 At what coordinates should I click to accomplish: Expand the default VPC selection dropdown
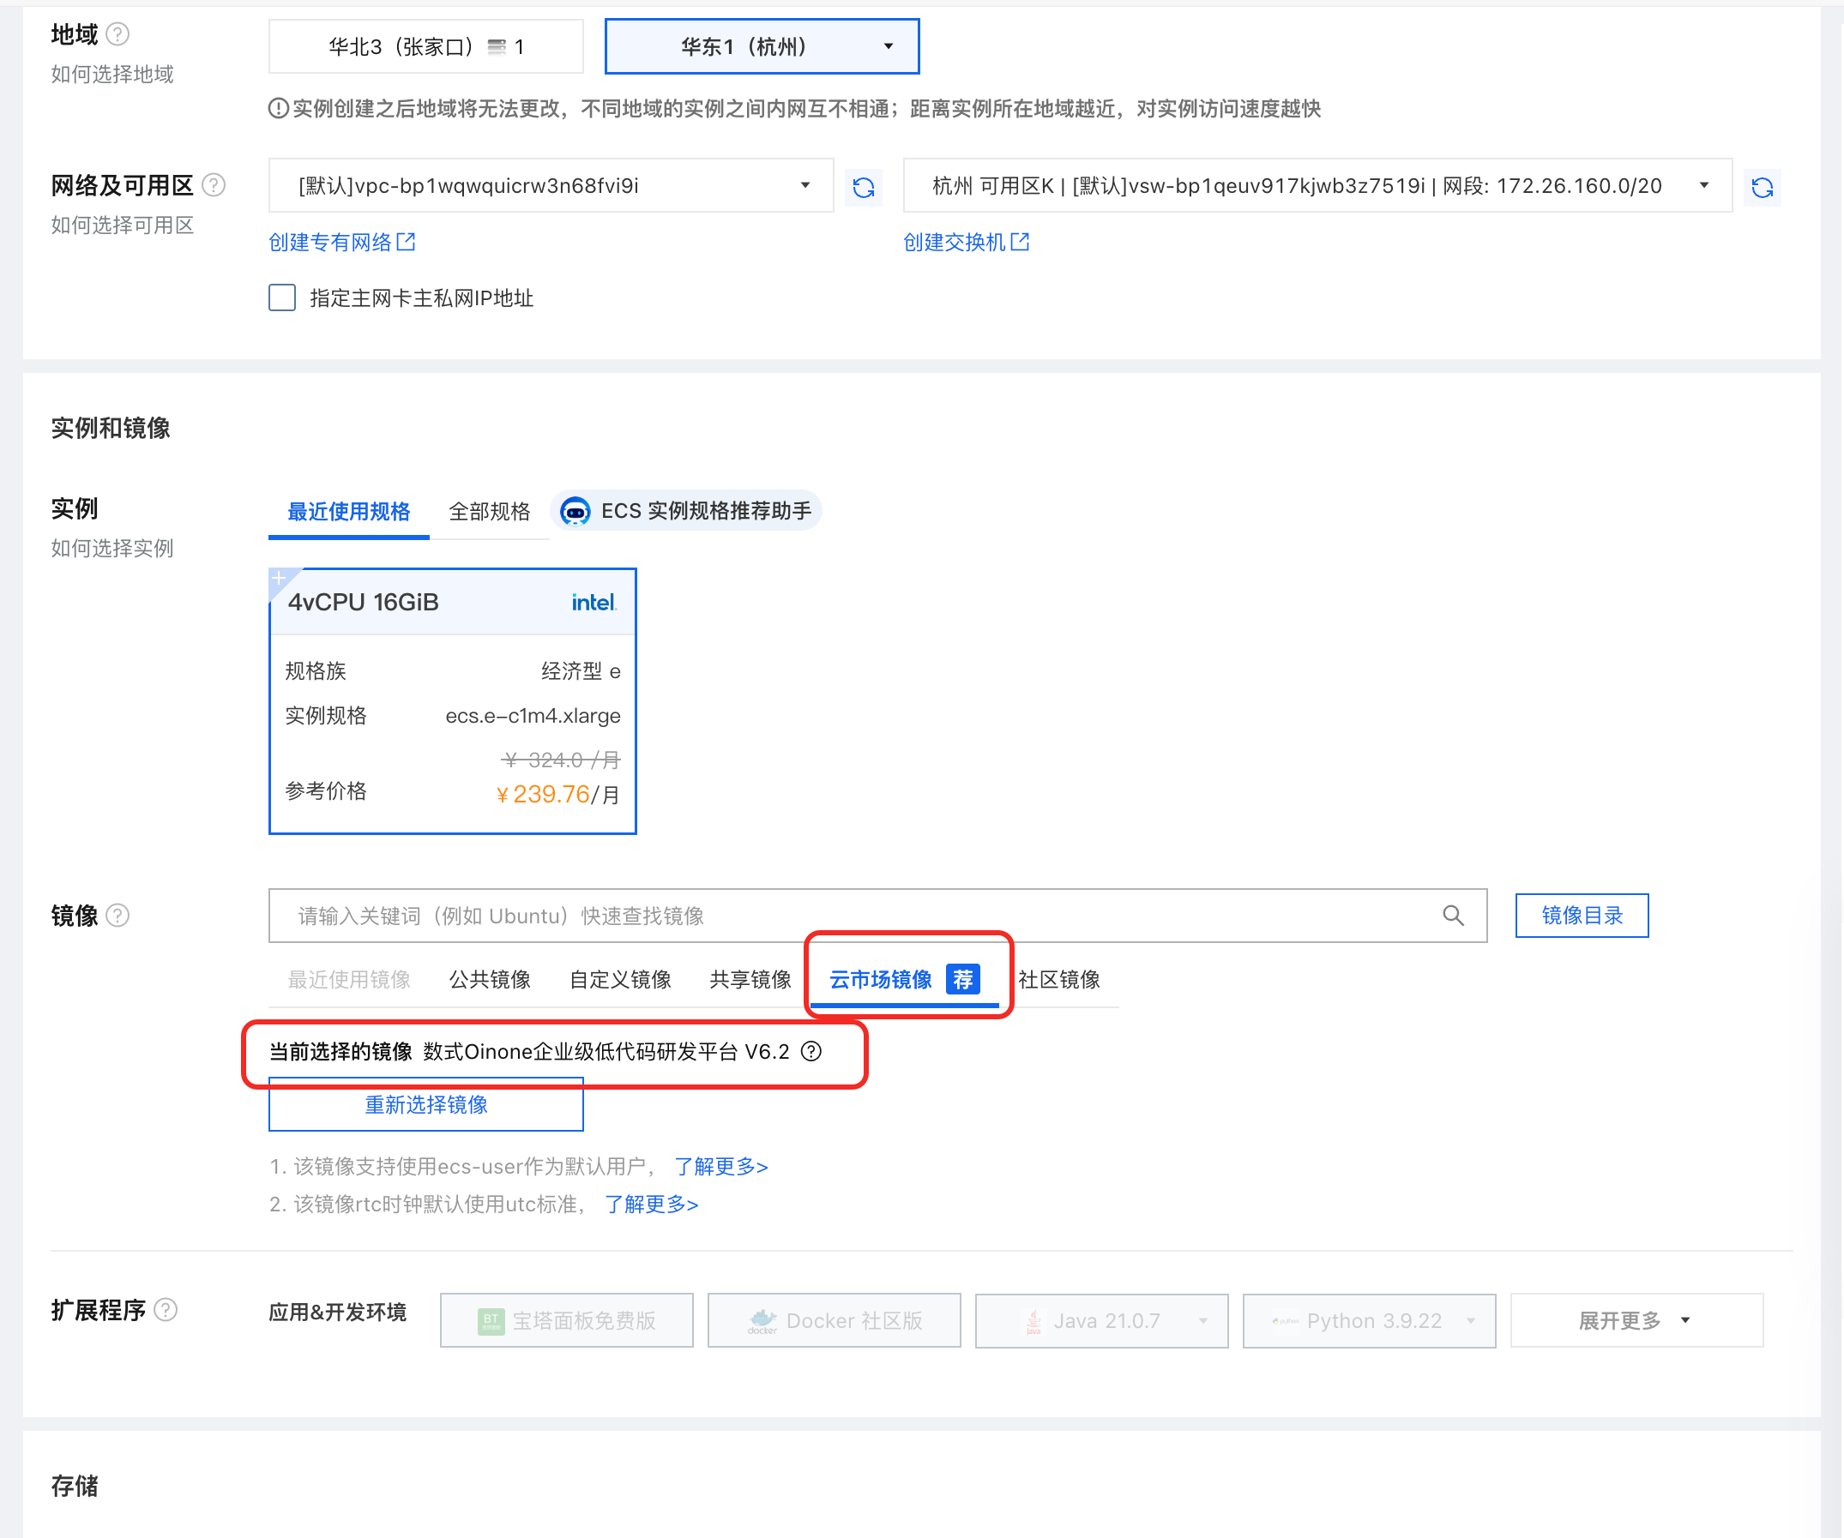tap(551, 185)
